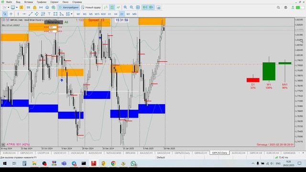The height and width of the screenshot is (172, 306).
Task: Click the red D1 candle indicator
Action: click(253, 80)
